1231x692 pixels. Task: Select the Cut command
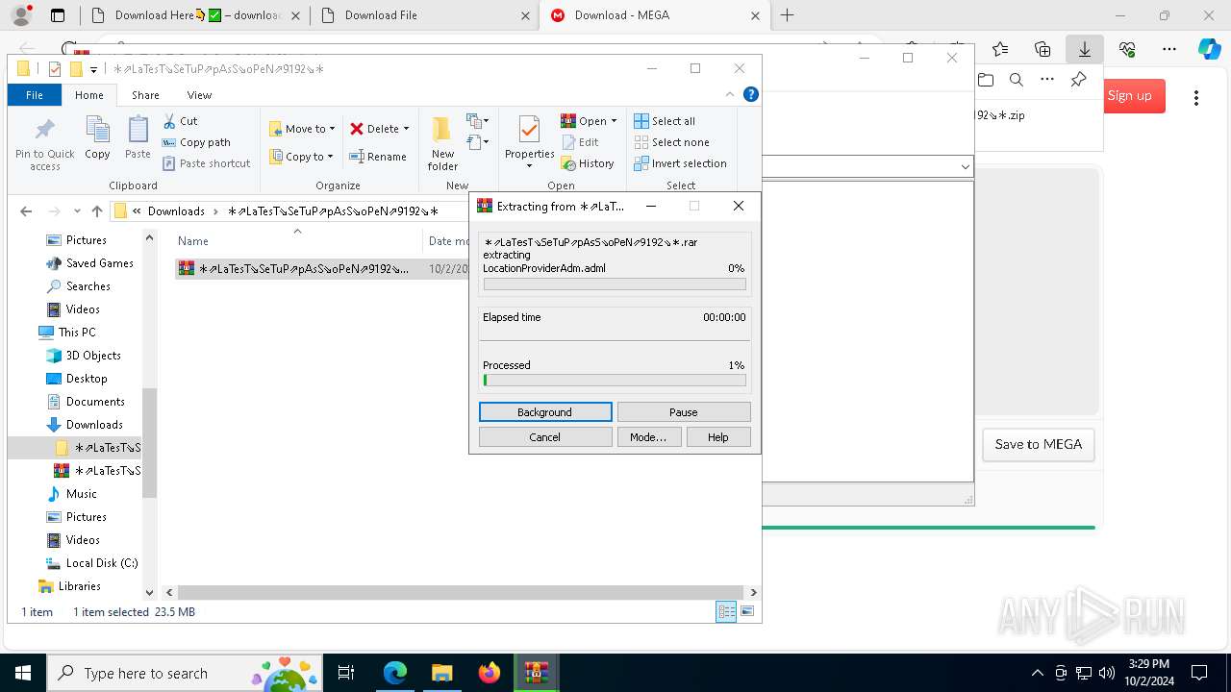(x=180, y=121)
